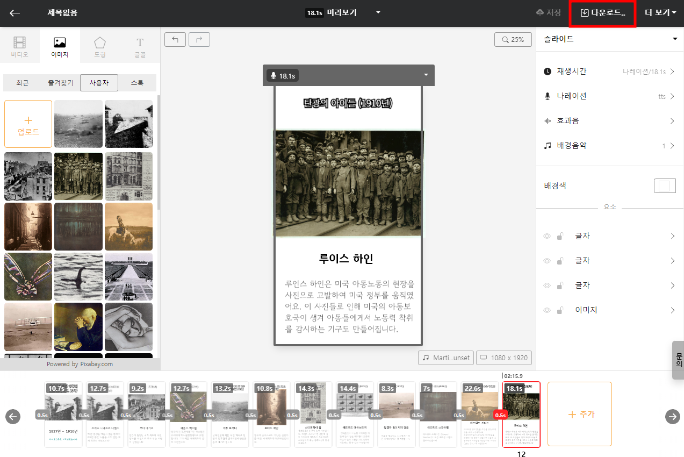Toggle visibility of the lowest 글자 element

pos(547,285)
